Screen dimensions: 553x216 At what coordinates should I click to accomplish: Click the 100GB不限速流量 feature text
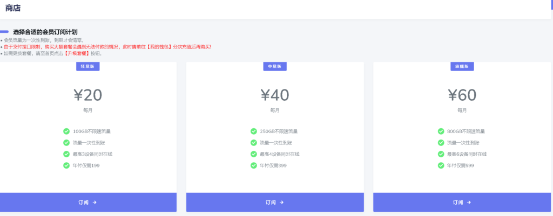[92, 131]
